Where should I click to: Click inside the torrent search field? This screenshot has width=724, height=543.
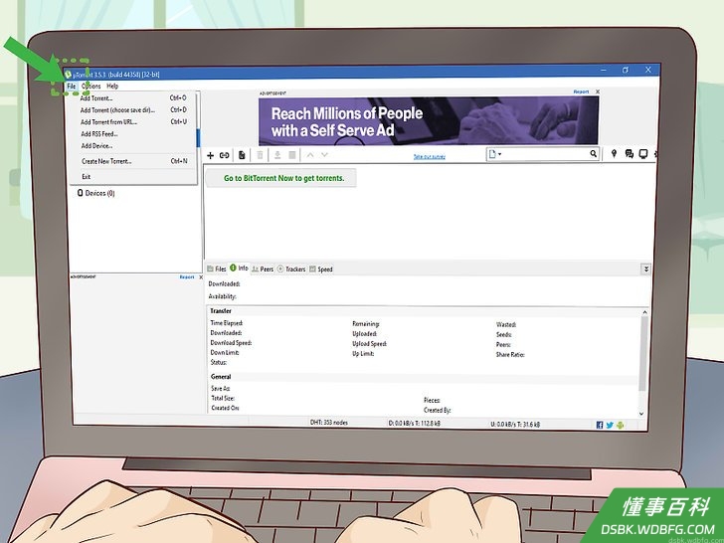click(x=545, y=154)
